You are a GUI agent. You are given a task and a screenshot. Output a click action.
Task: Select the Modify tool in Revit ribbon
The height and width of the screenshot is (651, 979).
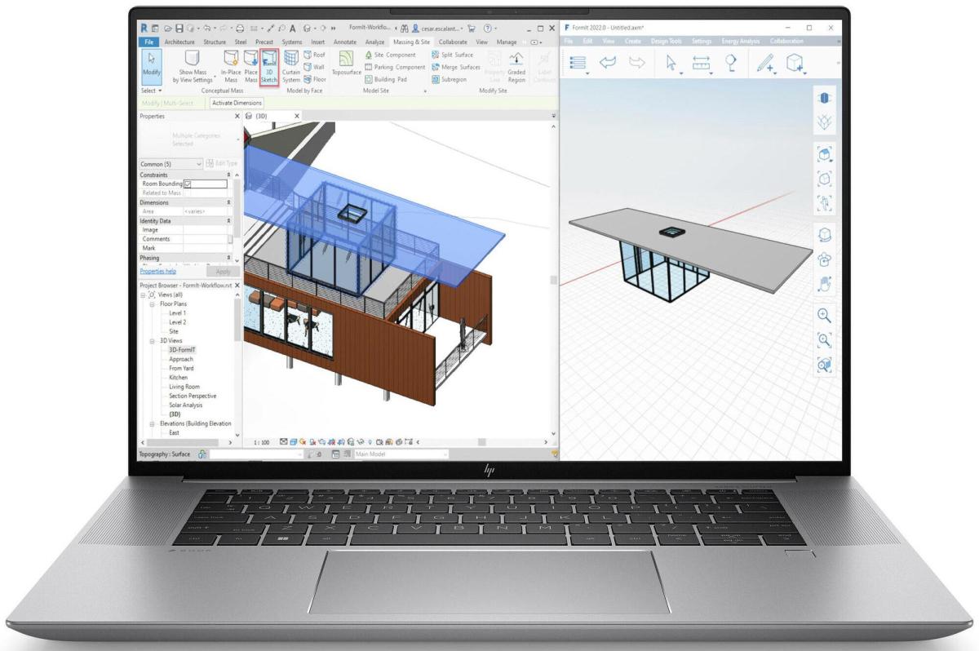(x=151, y=67)
